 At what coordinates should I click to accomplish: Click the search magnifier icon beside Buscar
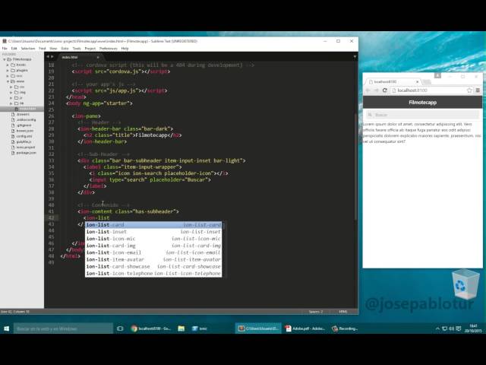point(370,115)
